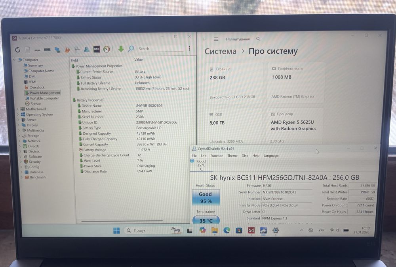Image resolution: width=396 pixels, height=267 pixels.
Task: Open the memory benchmark RAM stick icon
Action: tap(47, 50)
